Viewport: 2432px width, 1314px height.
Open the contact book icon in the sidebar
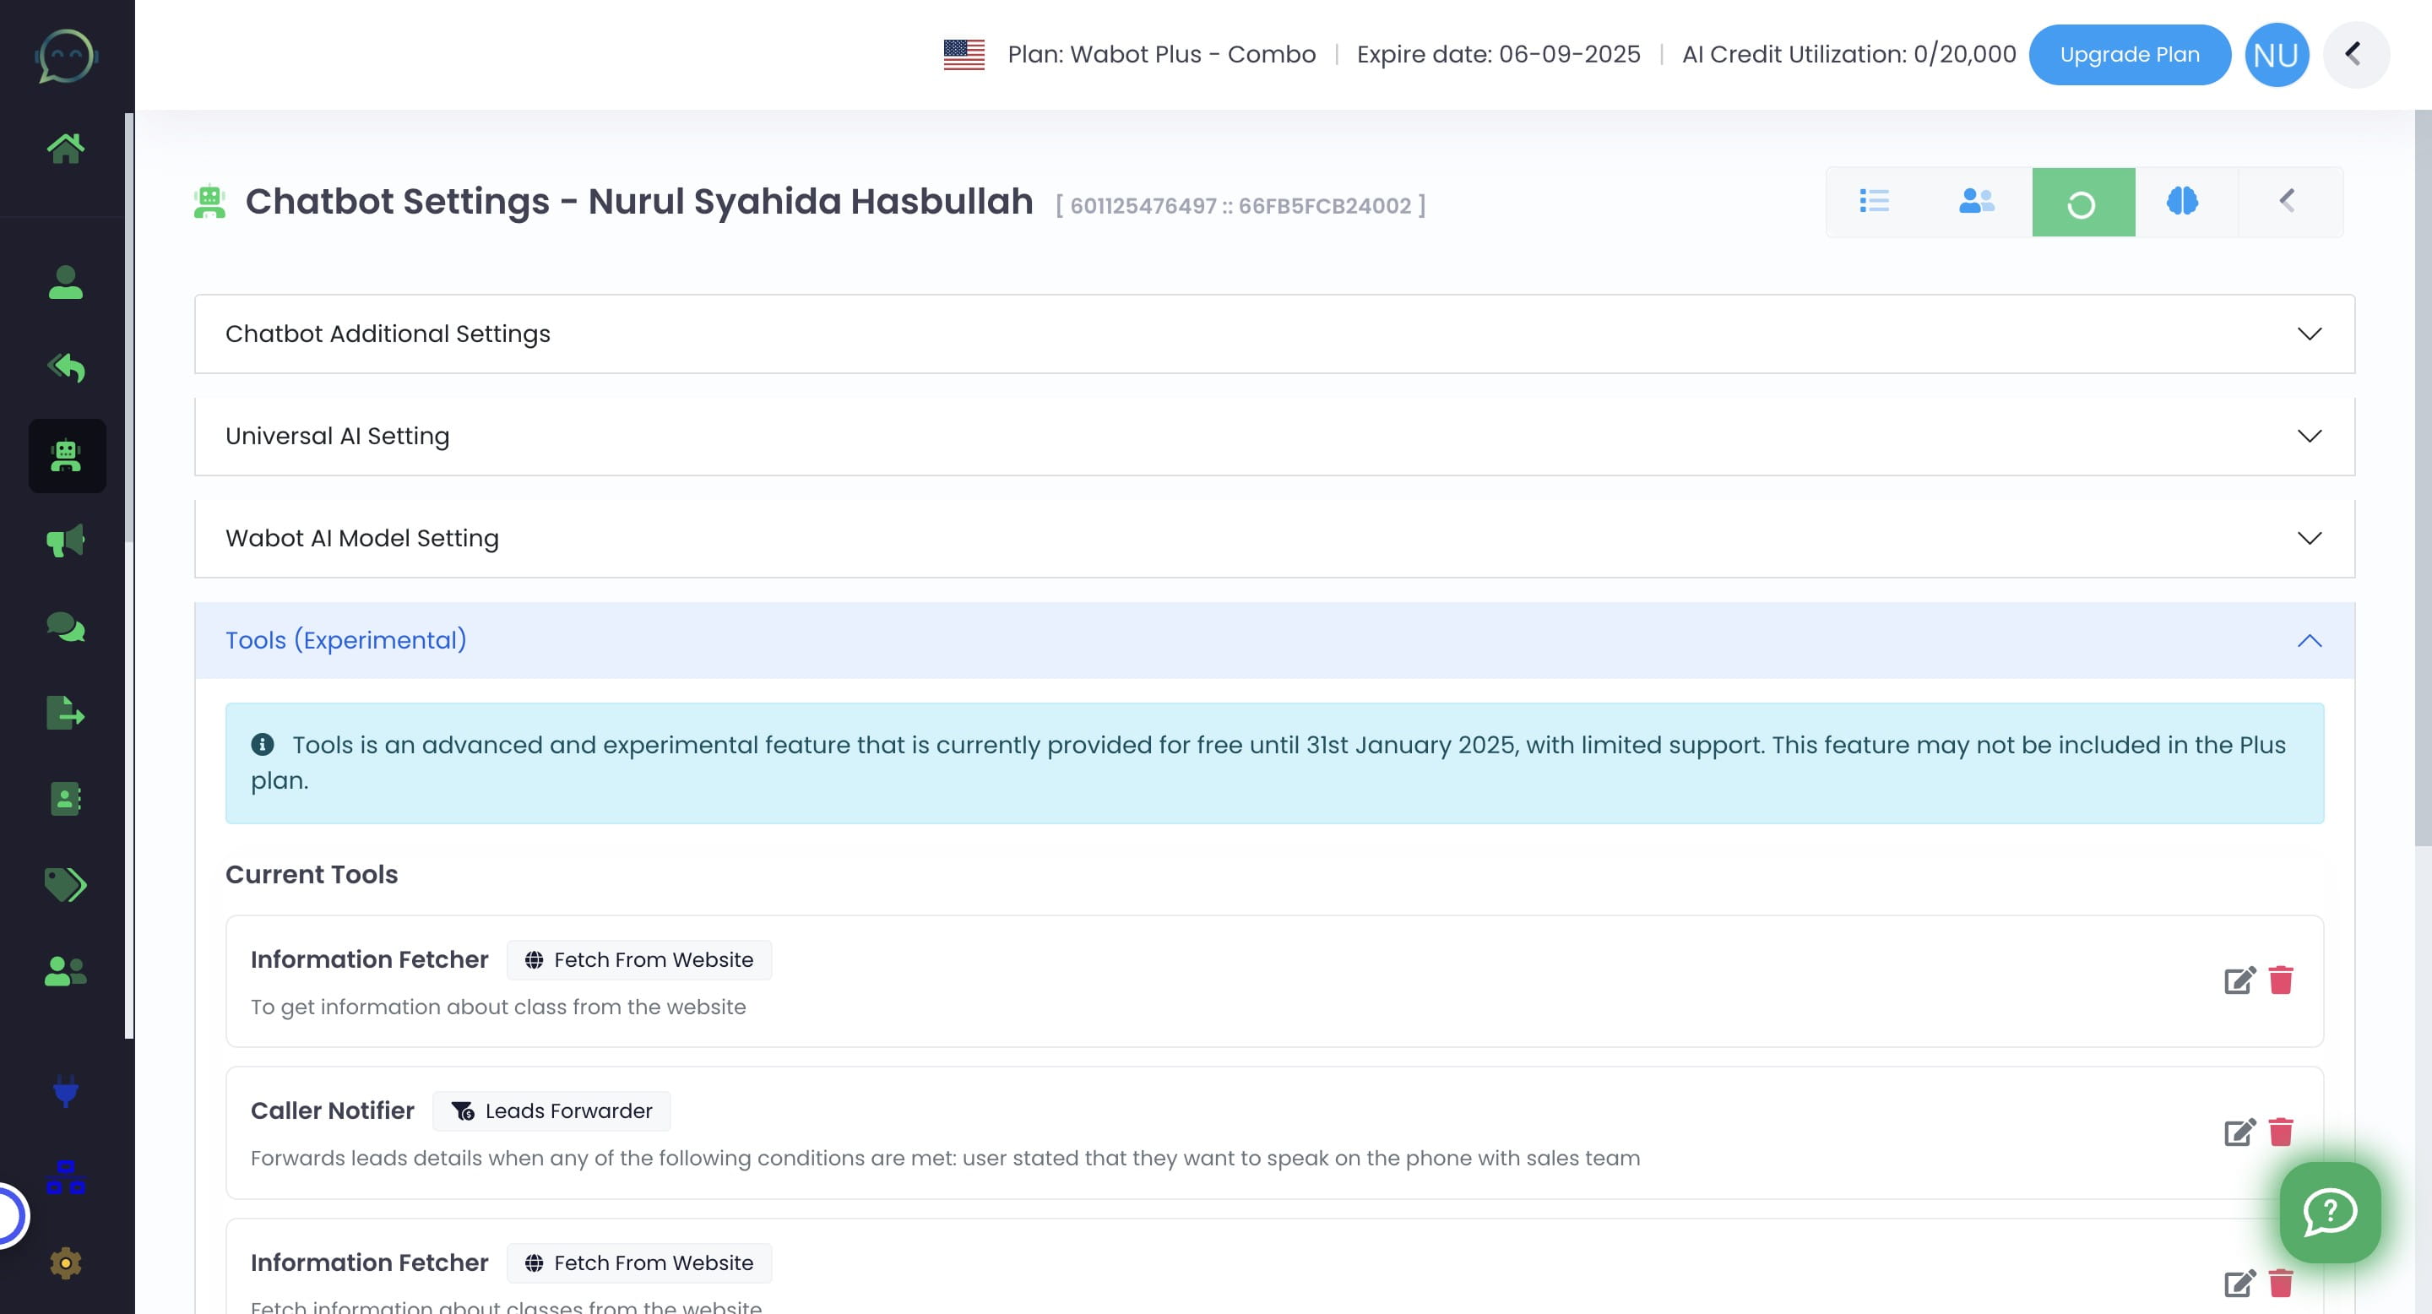66,799
